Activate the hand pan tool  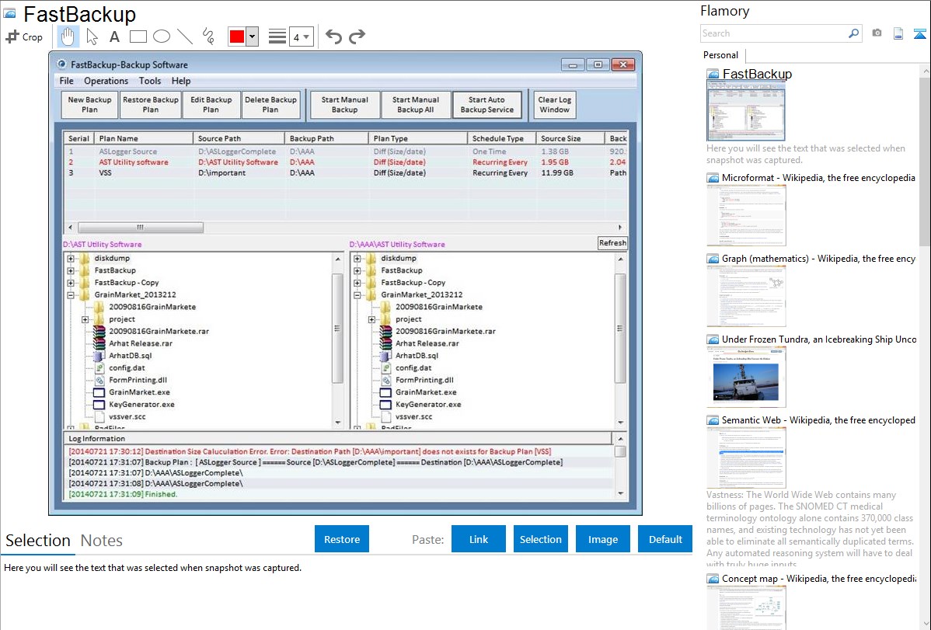(x=68, y=37)
